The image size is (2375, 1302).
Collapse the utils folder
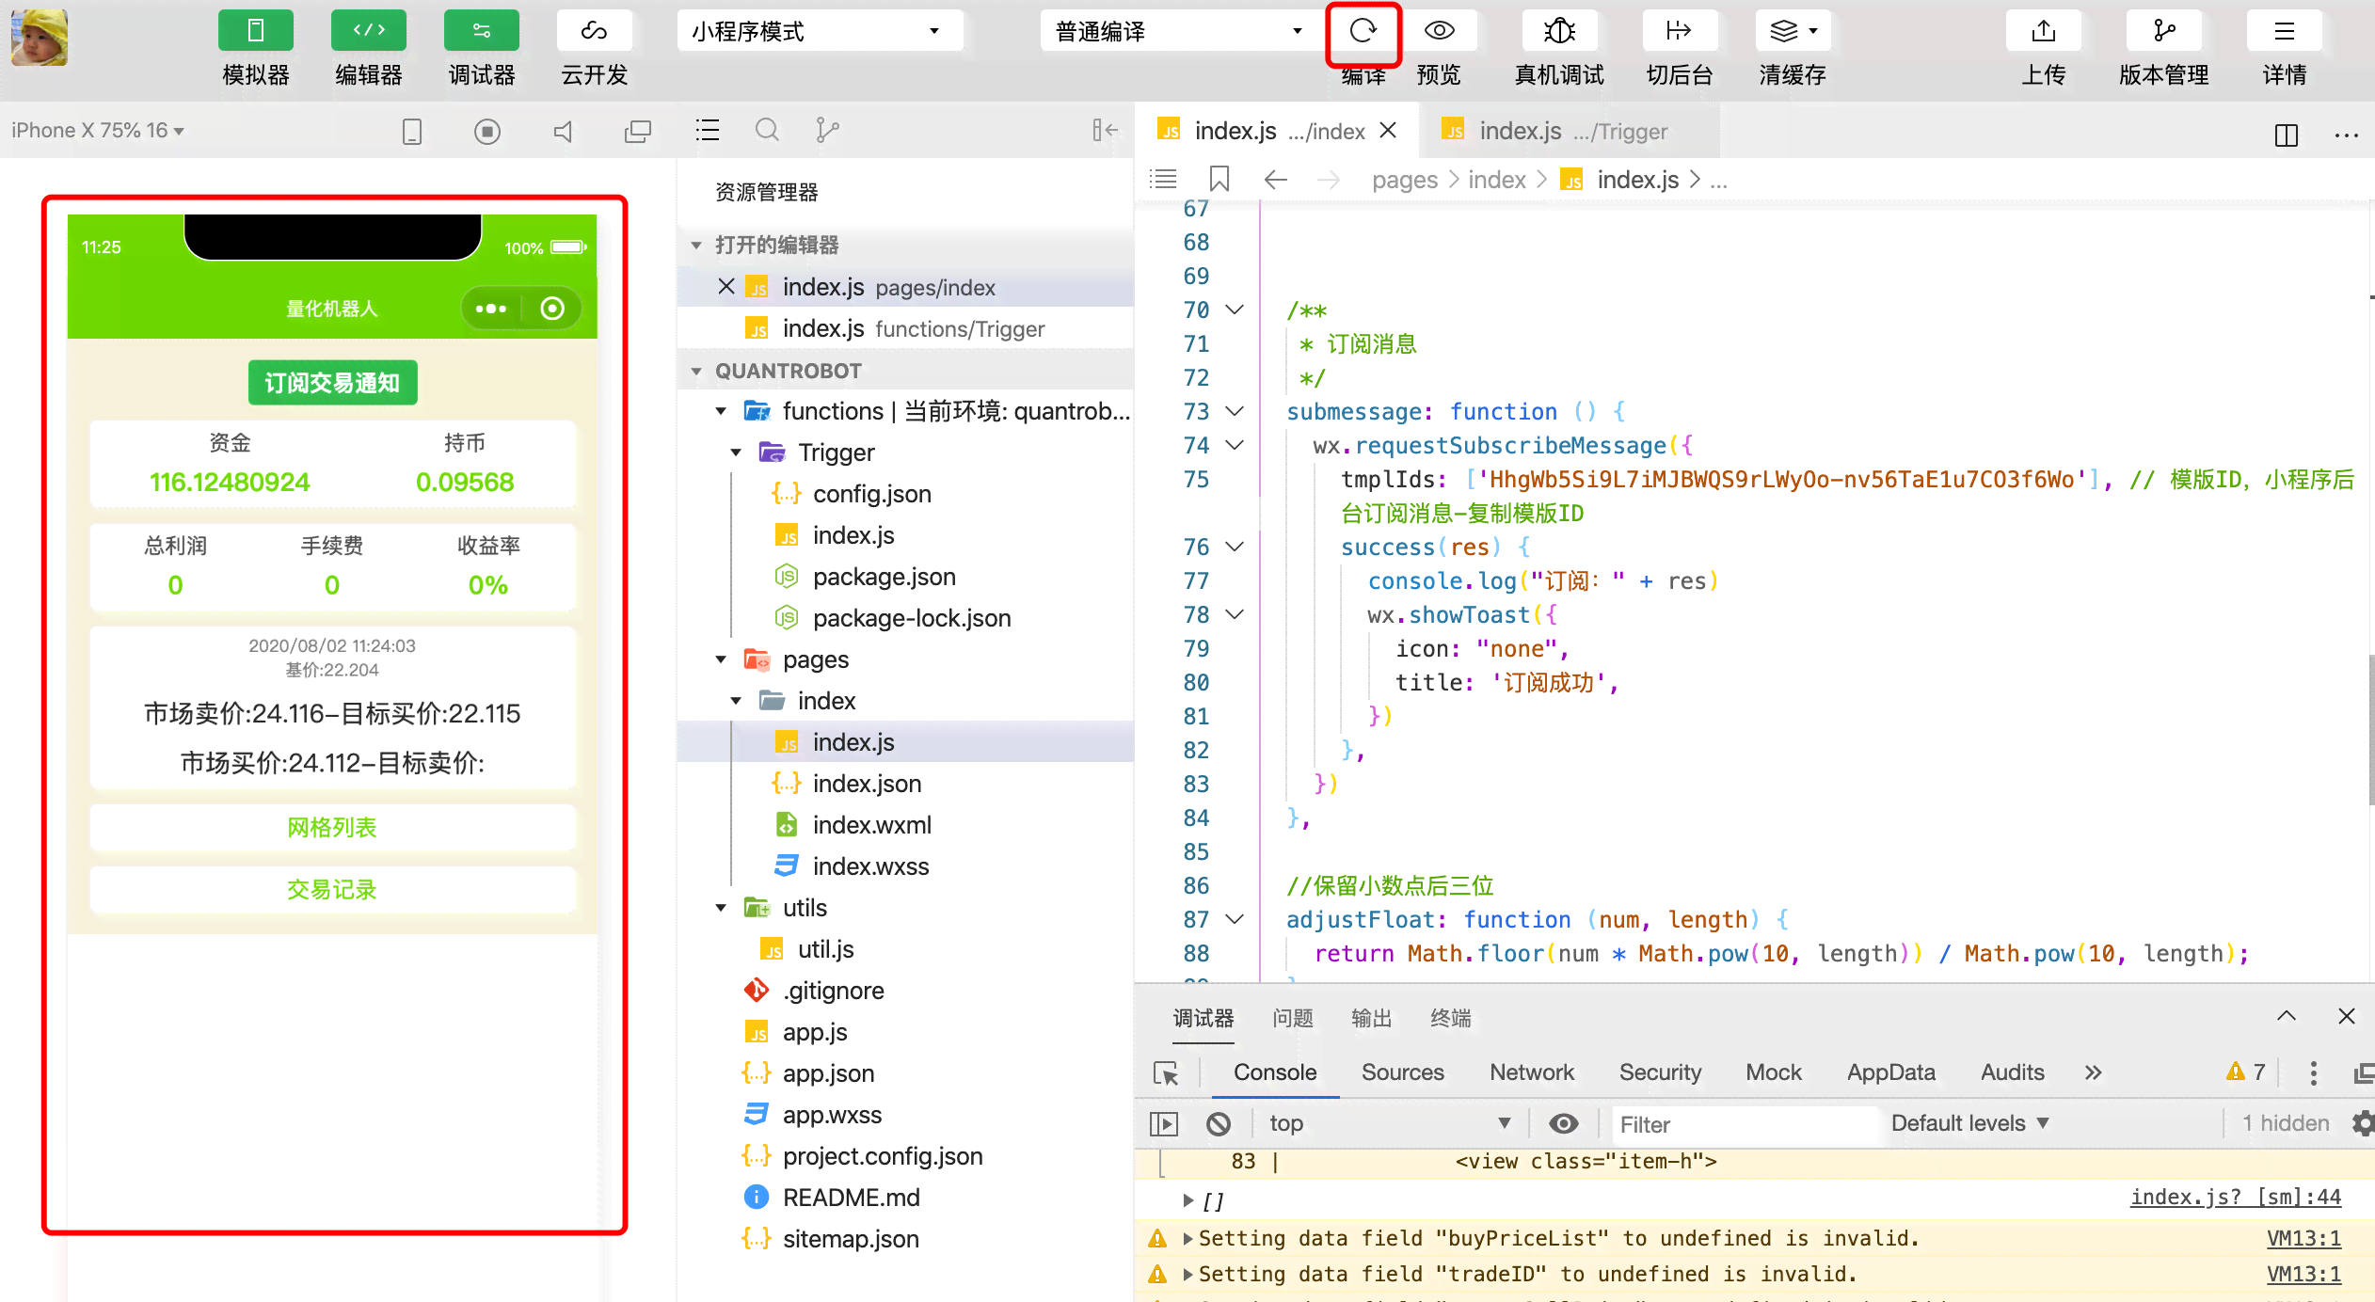721,908
